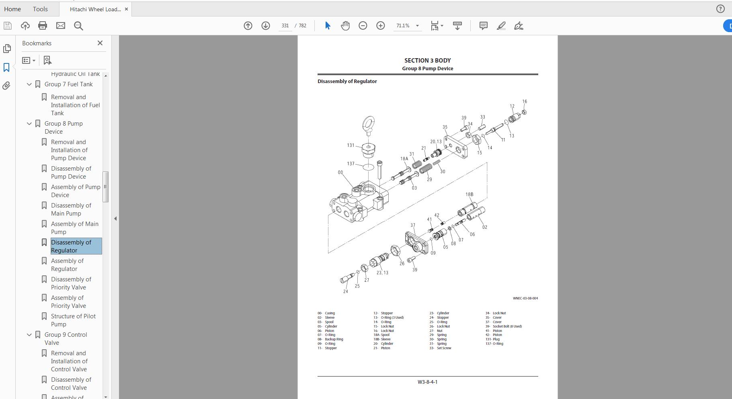Open Disassembly of Pump Device bookmark
This screenshot has height=399, width=732.
coord(71,173)
